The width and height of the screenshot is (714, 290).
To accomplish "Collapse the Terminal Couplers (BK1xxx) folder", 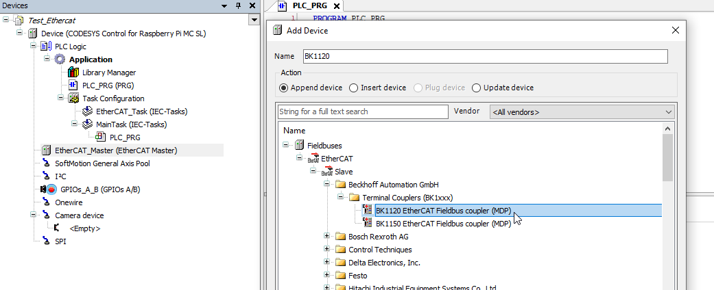I will pyautogui.click(x=341, y=198).
